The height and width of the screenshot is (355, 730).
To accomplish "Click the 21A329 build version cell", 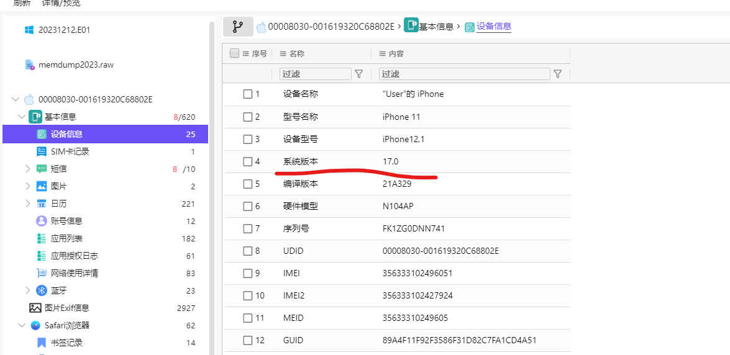I will point(397,184).
